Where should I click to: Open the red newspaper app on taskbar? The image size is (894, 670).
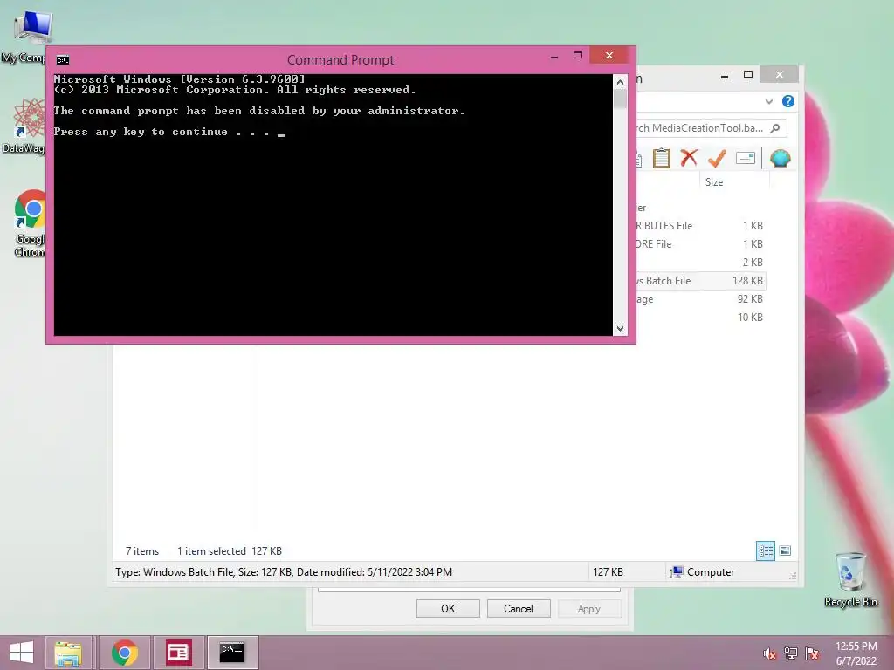coord(178,653)
